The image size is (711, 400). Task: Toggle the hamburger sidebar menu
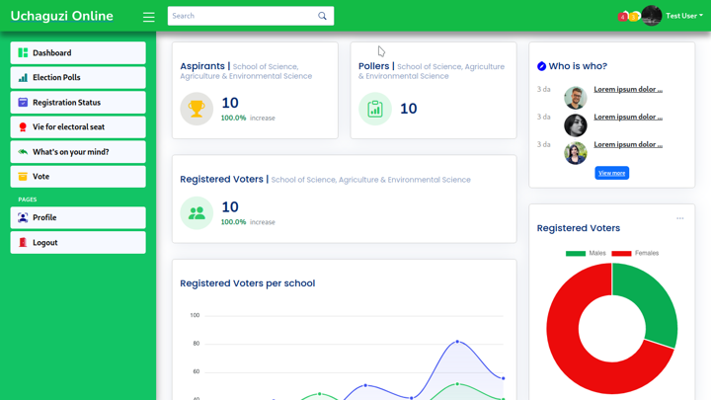pyautogui.click(x=149, y=17)
